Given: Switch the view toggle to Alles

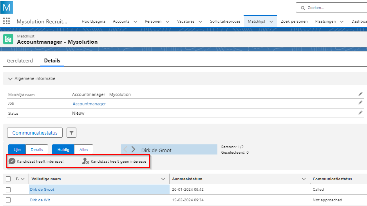Looking at the screenshot, I should point(84,149).
